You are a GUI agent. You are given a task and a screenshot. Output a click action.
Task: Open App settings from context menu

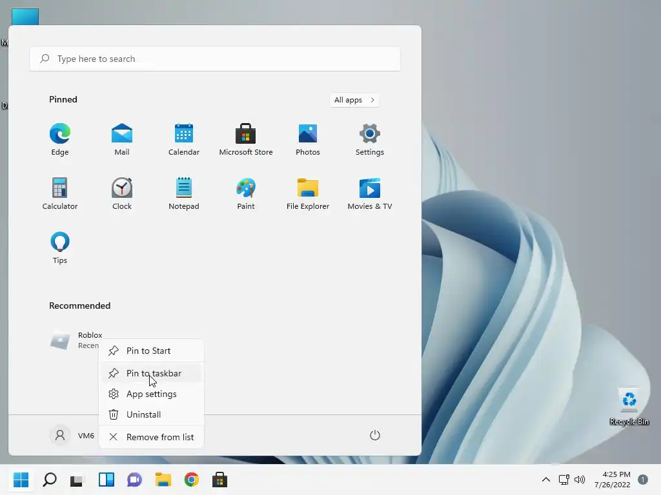(151, 394)
